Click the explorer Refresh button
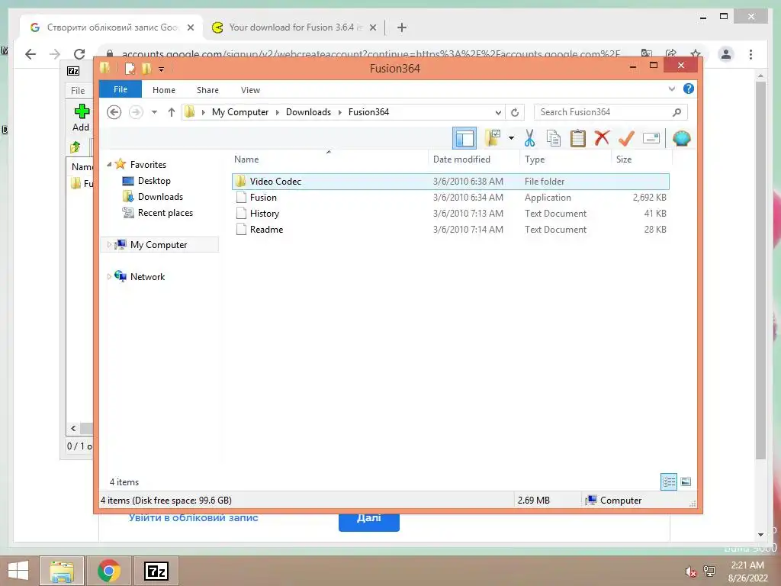Viewport: 781px width, 586px height. pos(515,112)
